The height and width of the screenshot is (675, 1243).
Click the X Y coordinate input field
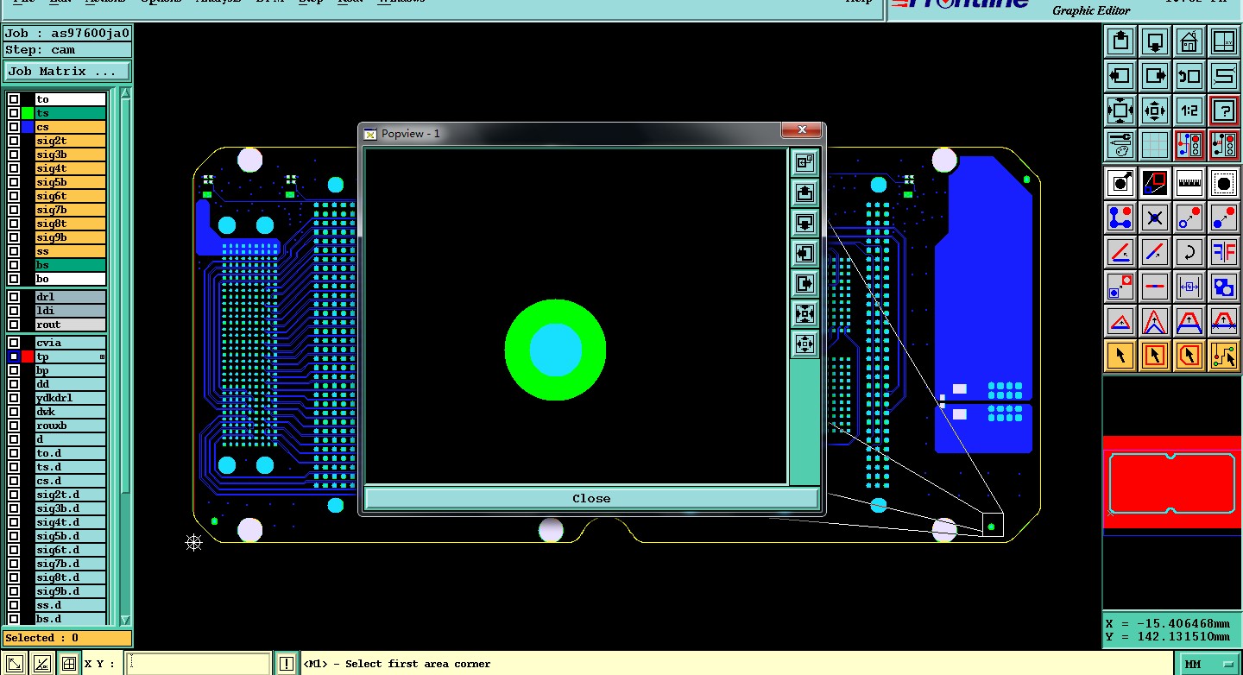coord(199,664)
